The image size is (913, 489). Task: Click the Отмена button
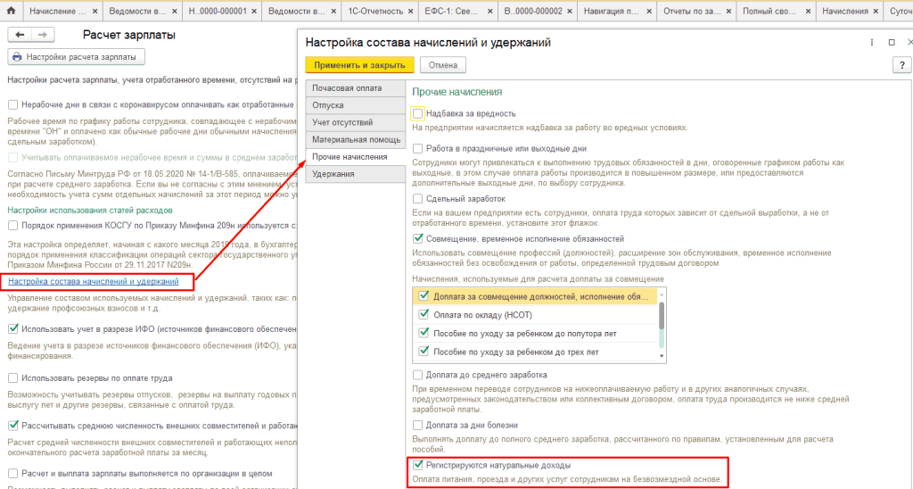tap(443, 65)
